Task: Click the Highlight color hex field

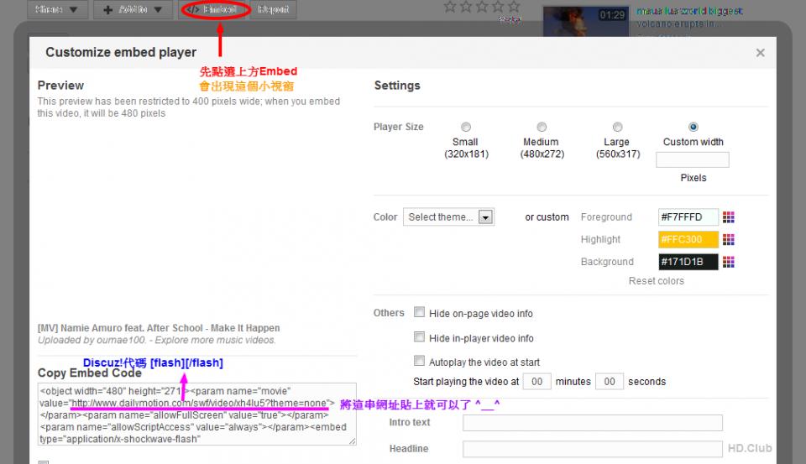Action: tap(688, 239)
